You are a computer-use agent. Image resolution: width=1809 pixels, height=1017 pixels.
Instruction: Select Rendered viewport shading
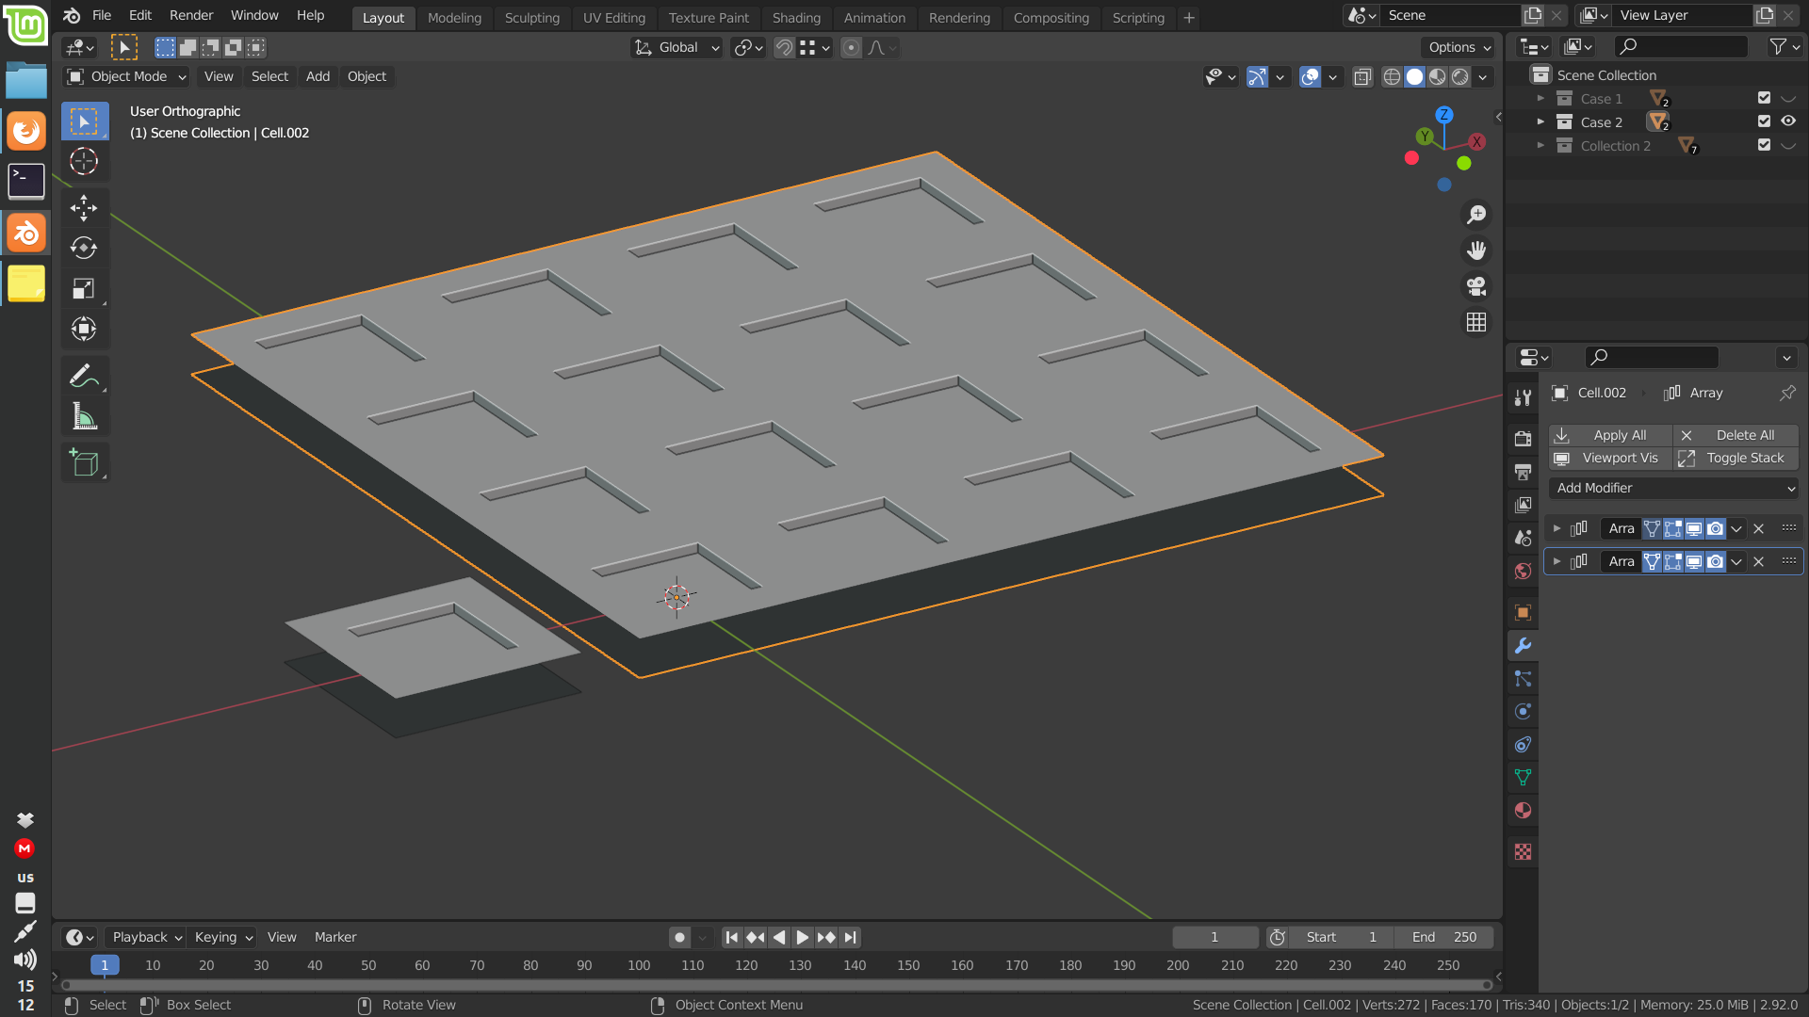click(x=1459, y=77)
